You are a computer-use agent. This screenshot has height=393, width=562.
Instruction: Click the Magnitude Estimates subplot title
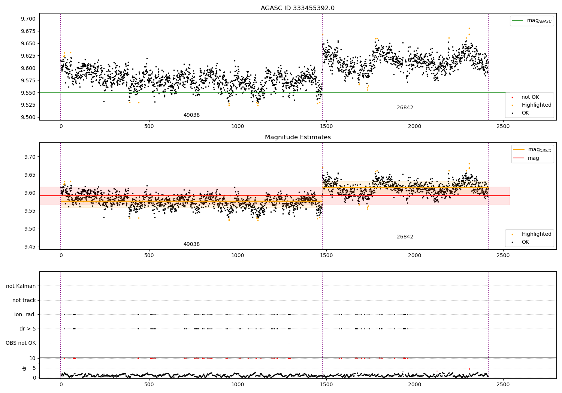point(297,137)
